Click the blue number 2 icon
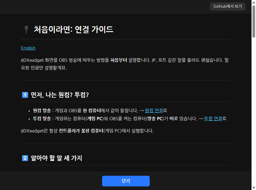Screen dimensions: 256x190 point(25,158)
